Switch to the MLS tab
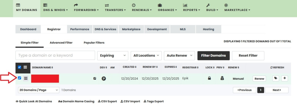The width and height of the screenshot is (297, 111). [x=183, y=29]
